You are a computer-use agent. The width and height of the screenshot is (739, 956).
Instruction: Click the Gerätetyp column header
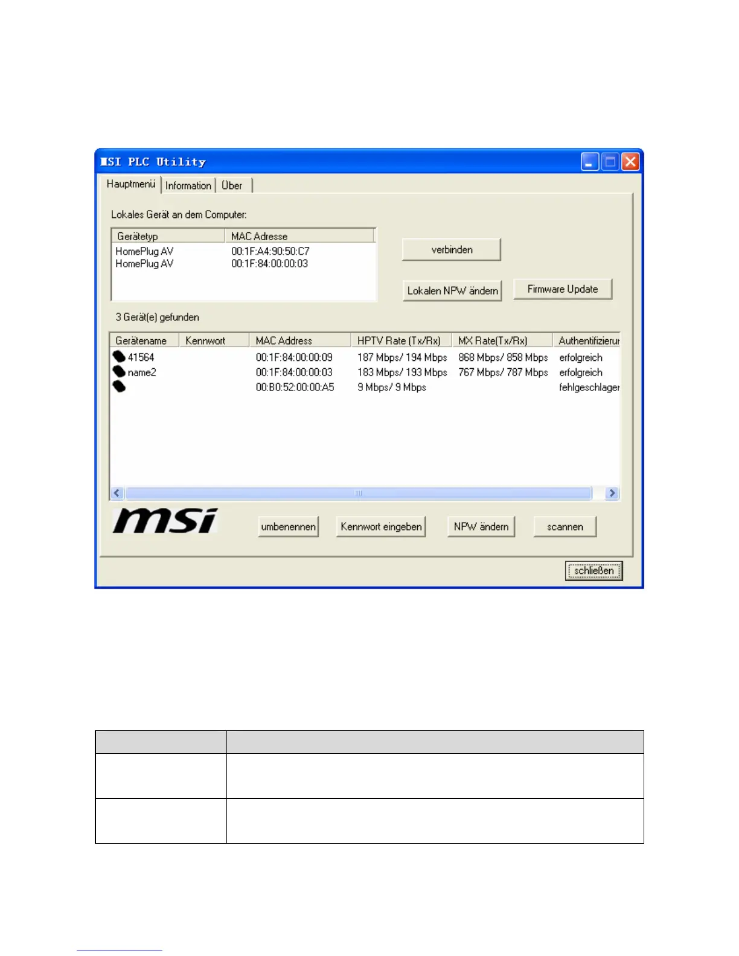pos(168,236)
